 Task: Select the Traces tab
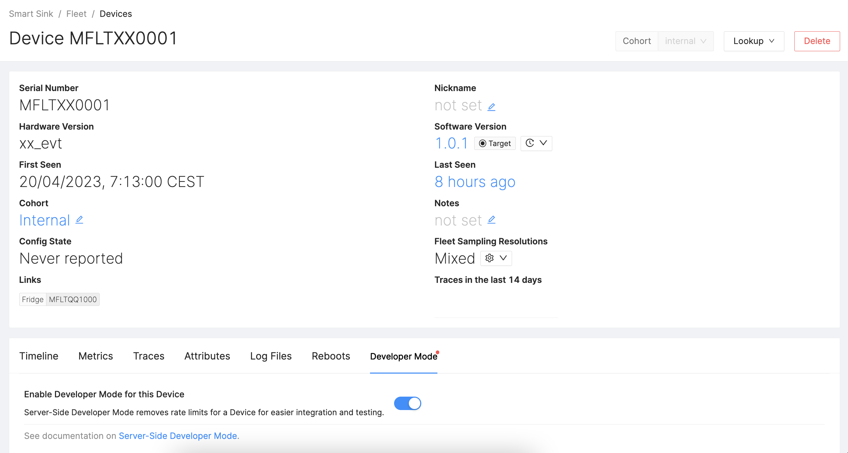click(149, 356)
